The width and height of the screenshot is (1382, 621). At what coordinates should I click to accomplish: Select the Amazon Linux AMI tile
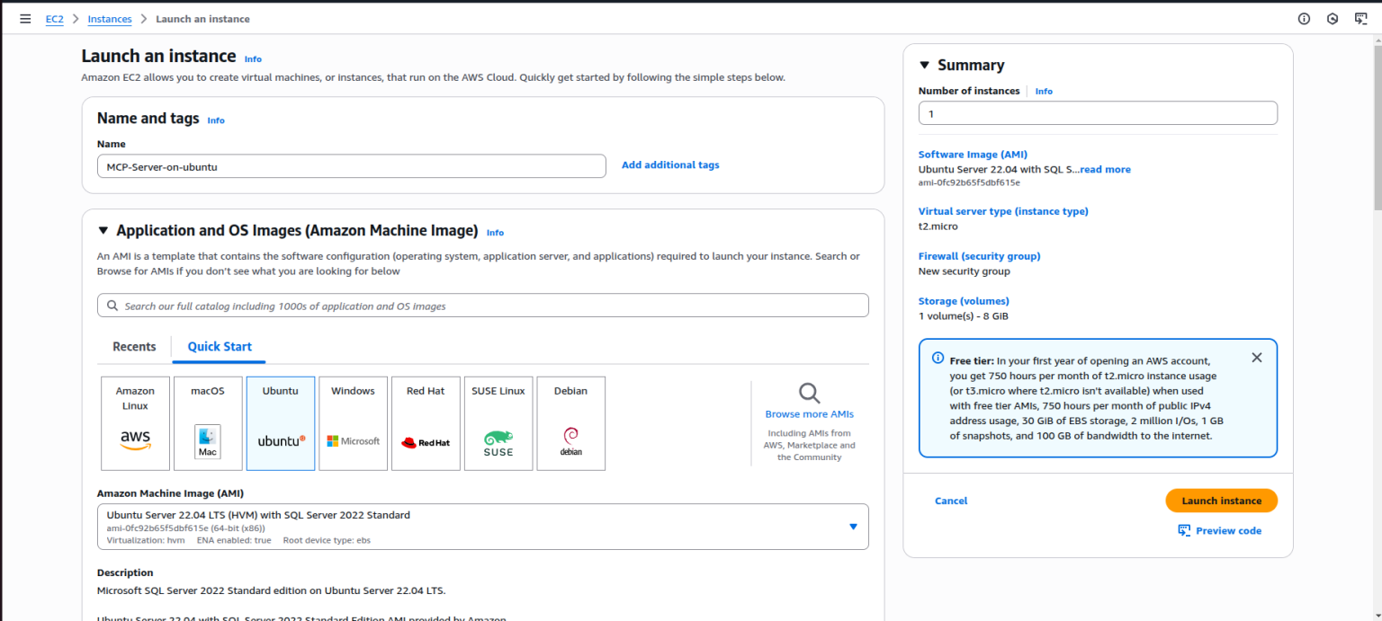pos(135,422)
